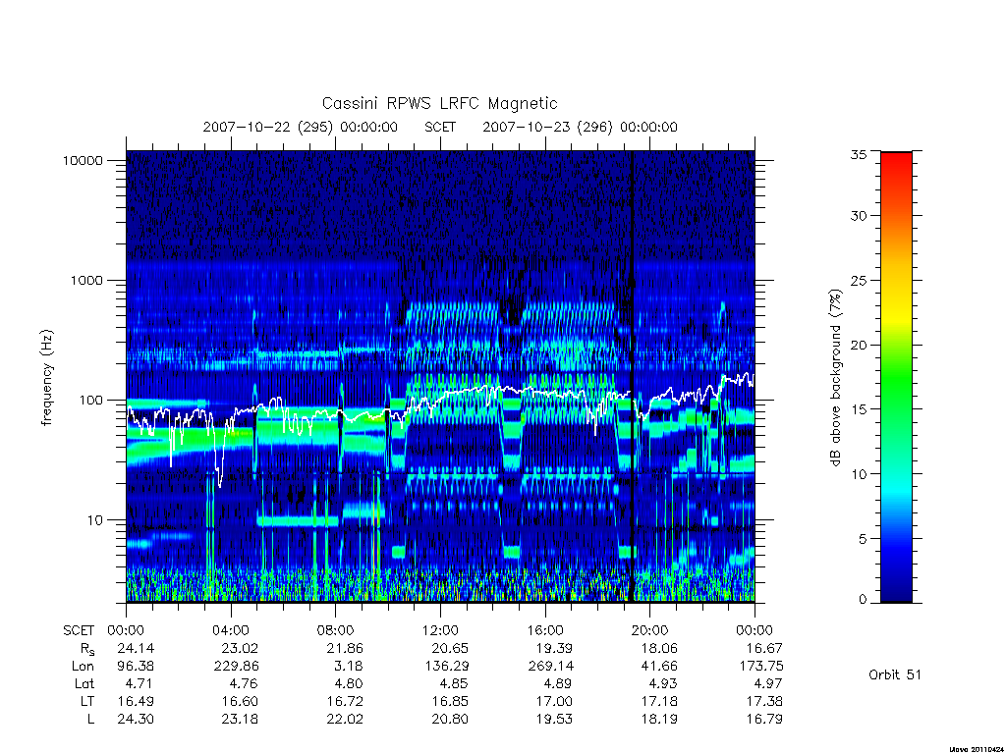Click the L value '24.30'
The image size is (1006, 754).
pos(136,720)
